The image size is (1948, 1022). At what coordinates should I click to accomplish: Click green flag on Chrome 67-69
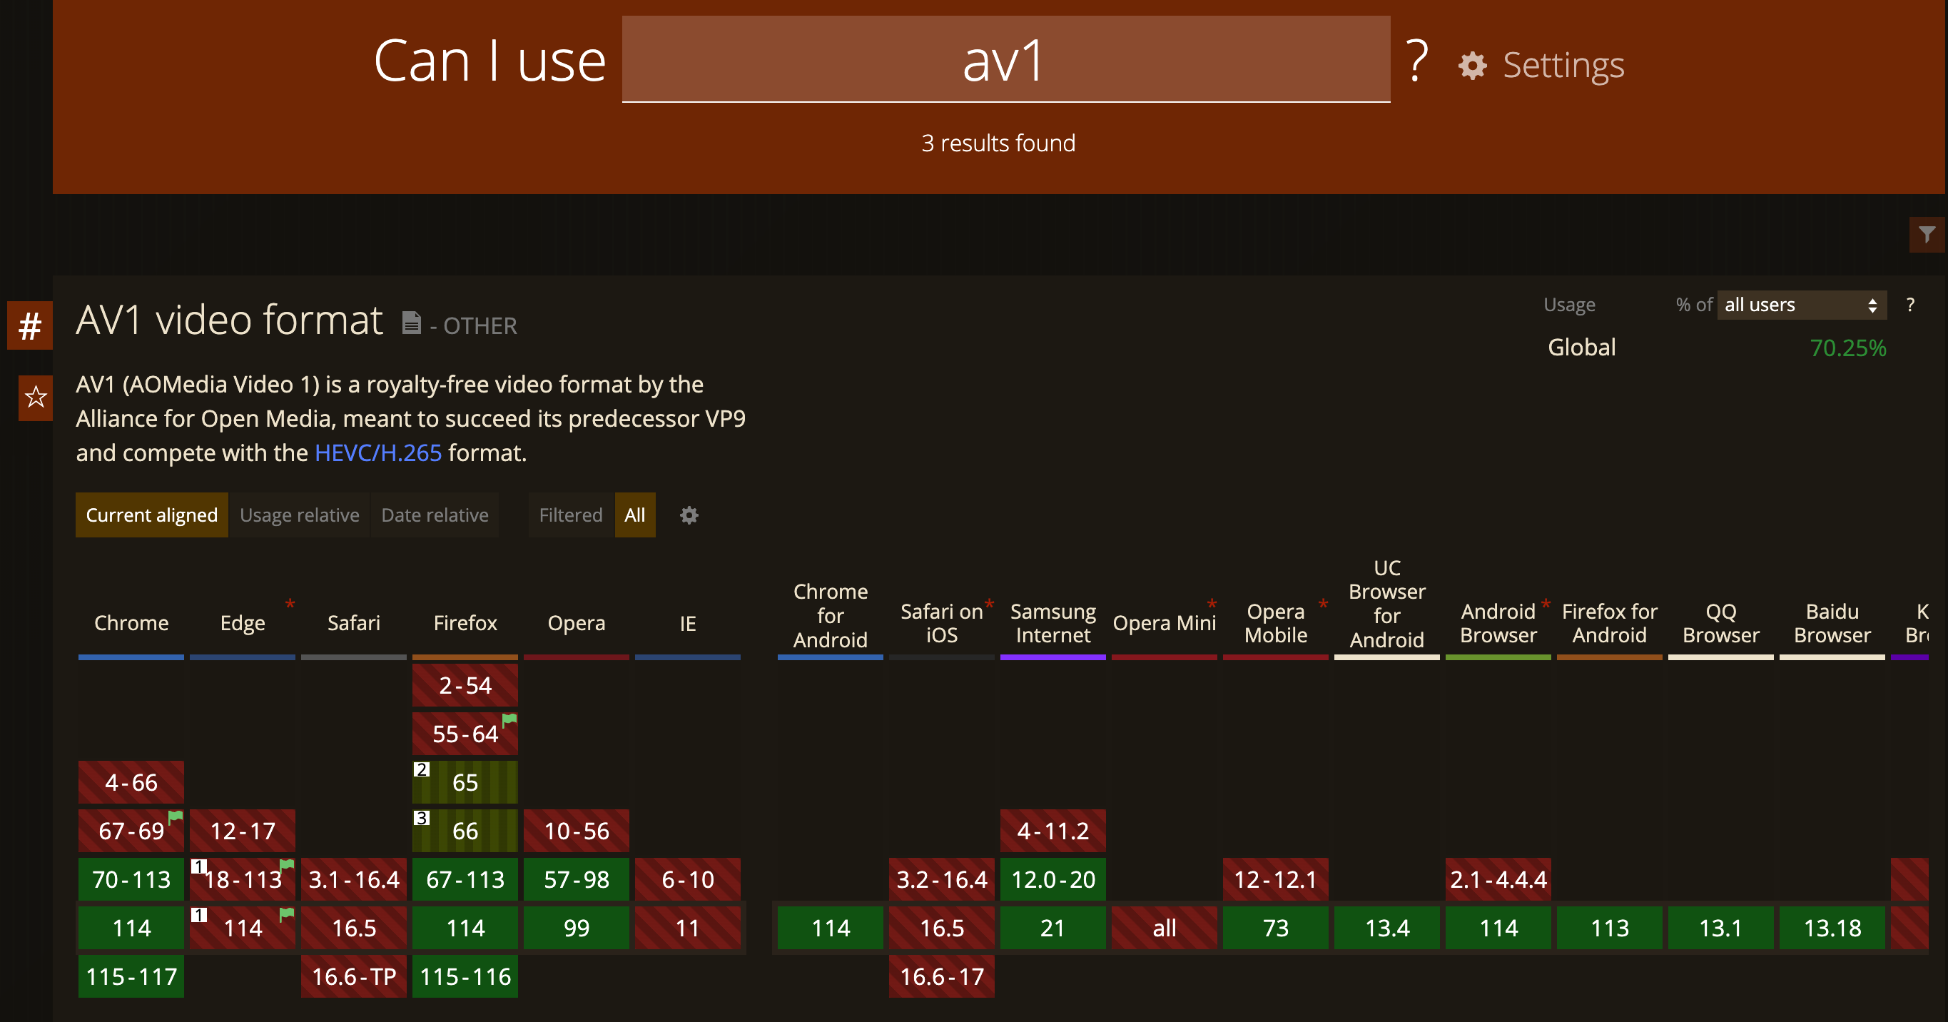tap(176, 817)
